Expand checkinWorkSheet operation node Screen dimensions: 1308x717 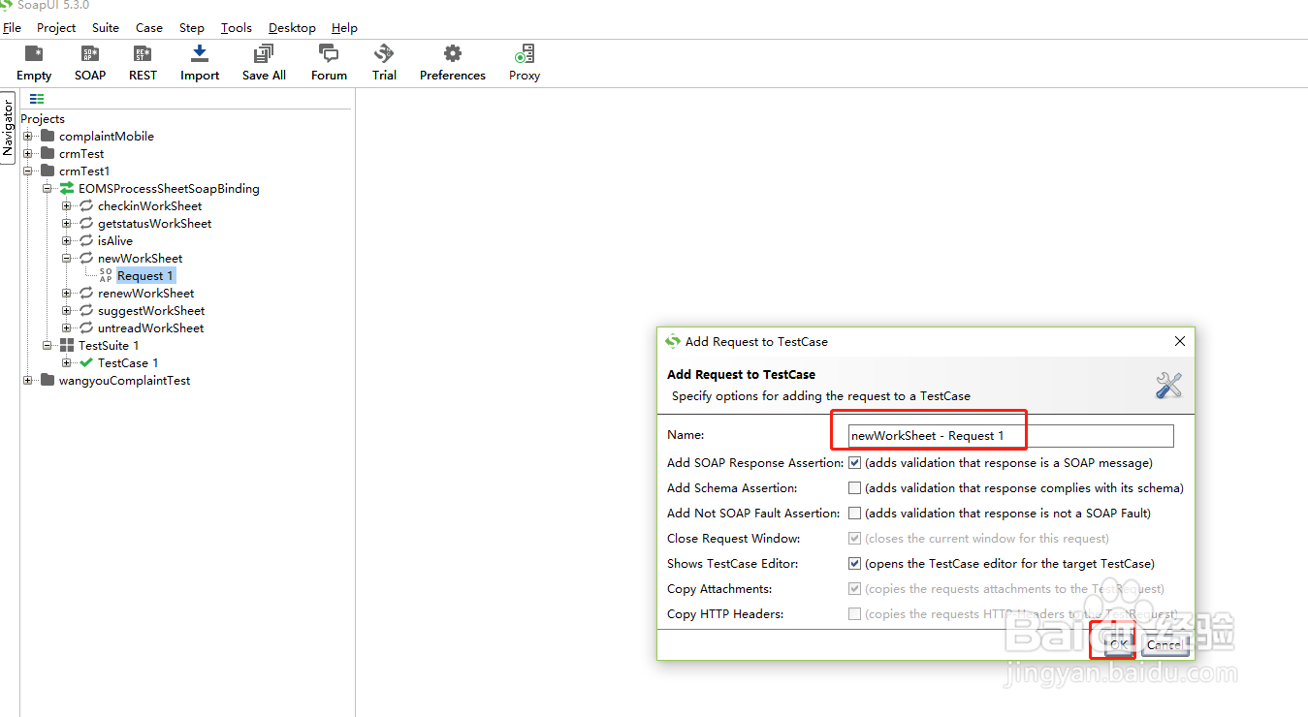coord(67,205)
